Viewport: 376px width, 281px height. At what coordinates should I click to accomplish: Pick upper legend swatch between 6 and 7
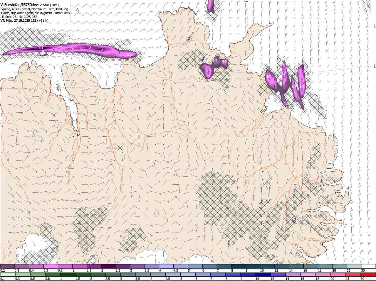210,266
